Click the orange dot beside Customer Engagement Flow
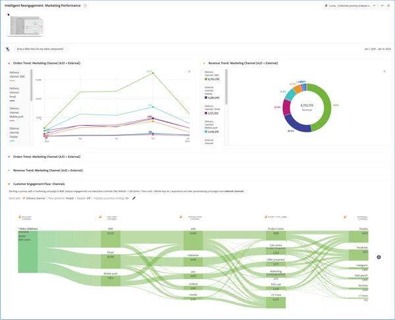 [9, 184]
